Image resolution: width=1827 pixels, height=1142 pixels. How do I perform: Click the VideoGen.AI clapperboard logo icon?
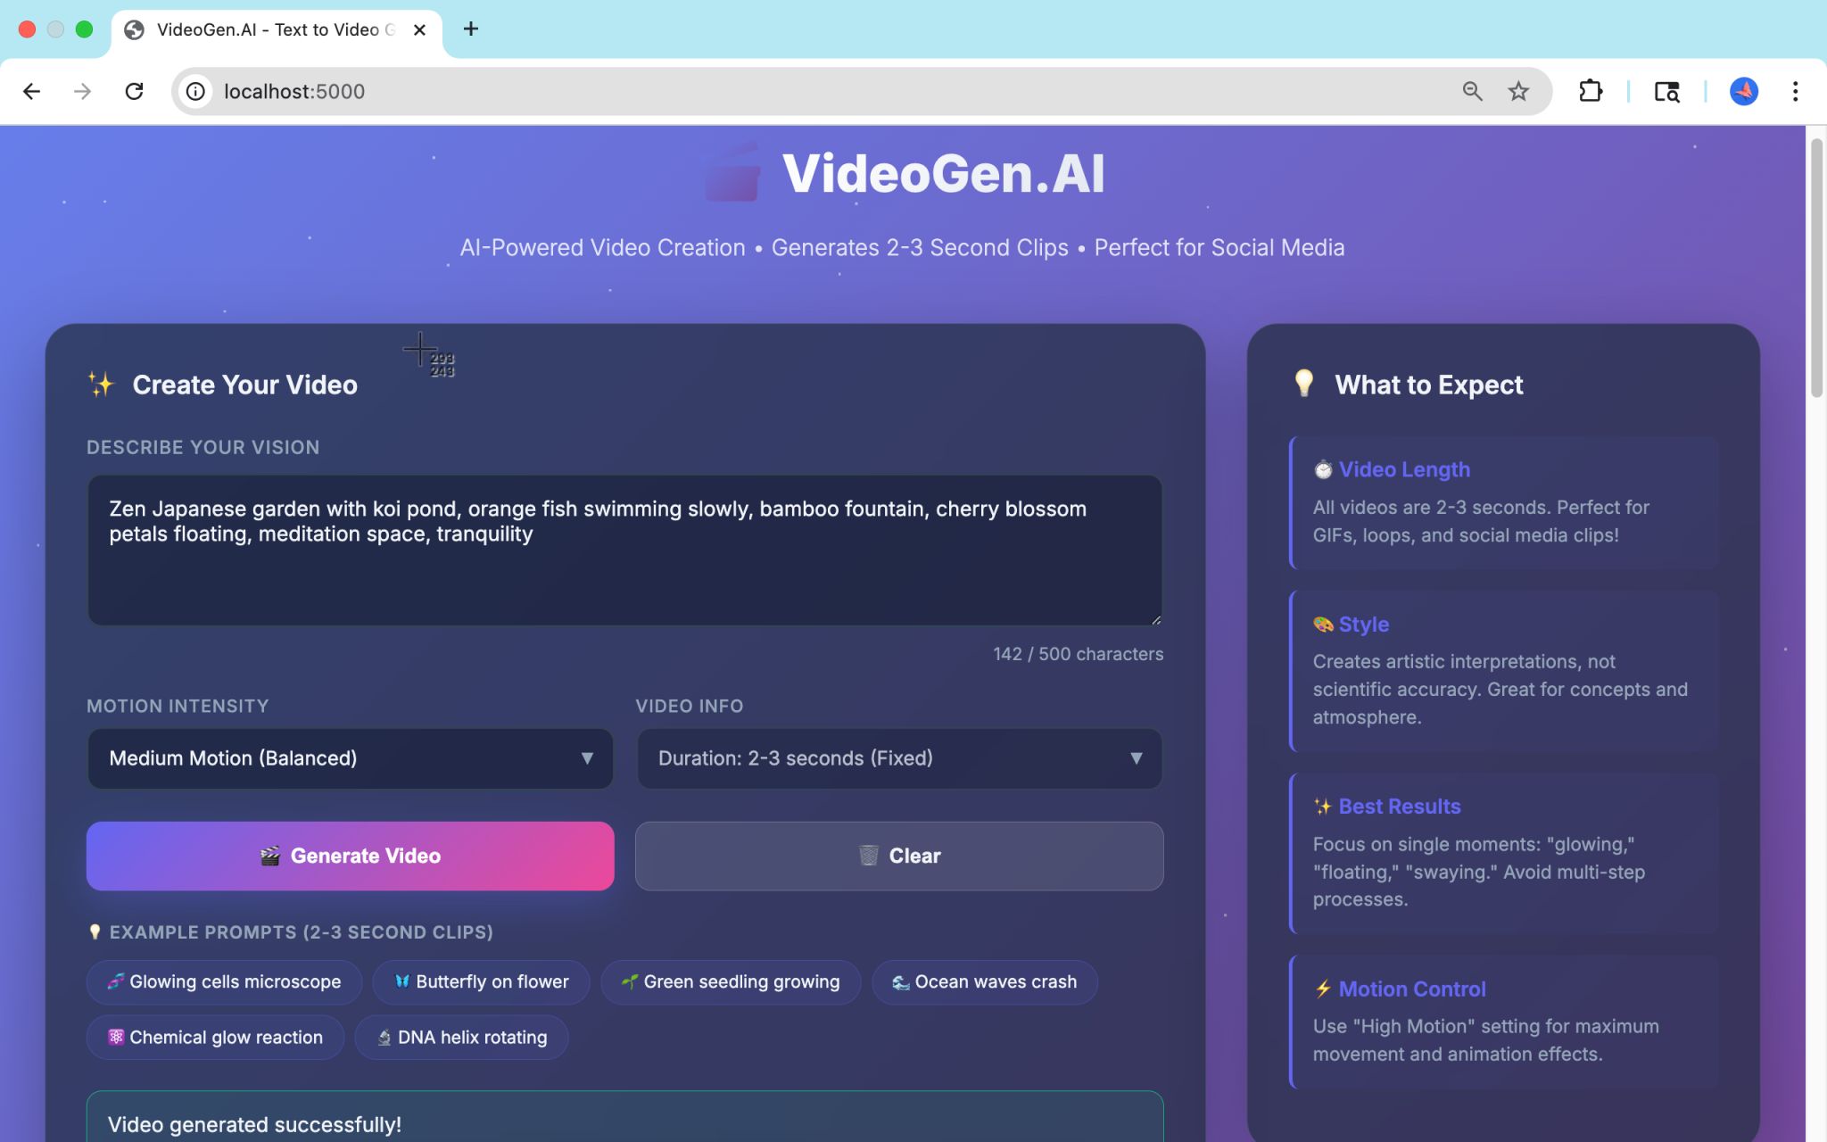(733, 173)
